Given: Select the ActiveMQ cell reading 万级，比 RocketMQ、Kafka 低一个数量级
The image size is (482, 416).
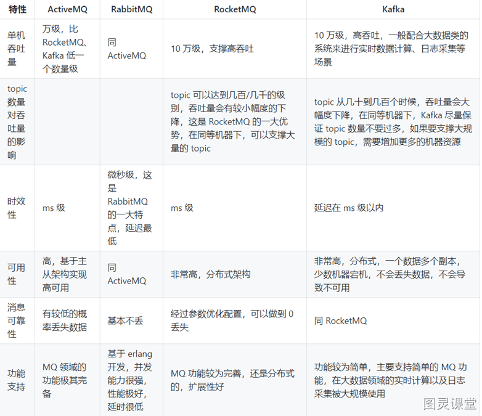Looking at the screenshot, I should click(x=67, y=49).
